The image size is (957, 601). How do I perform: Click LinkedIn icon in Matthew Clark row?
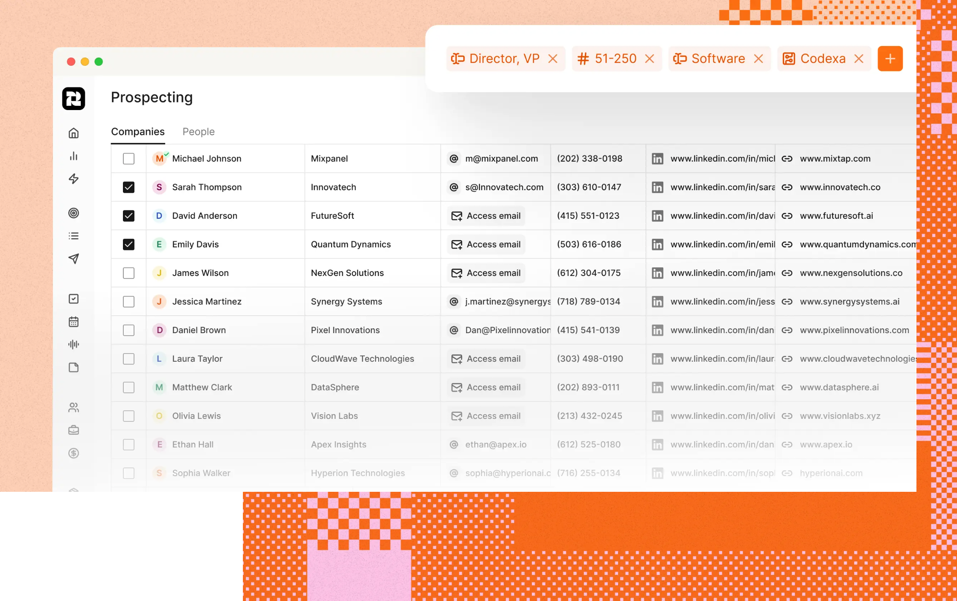pos(657,387)
